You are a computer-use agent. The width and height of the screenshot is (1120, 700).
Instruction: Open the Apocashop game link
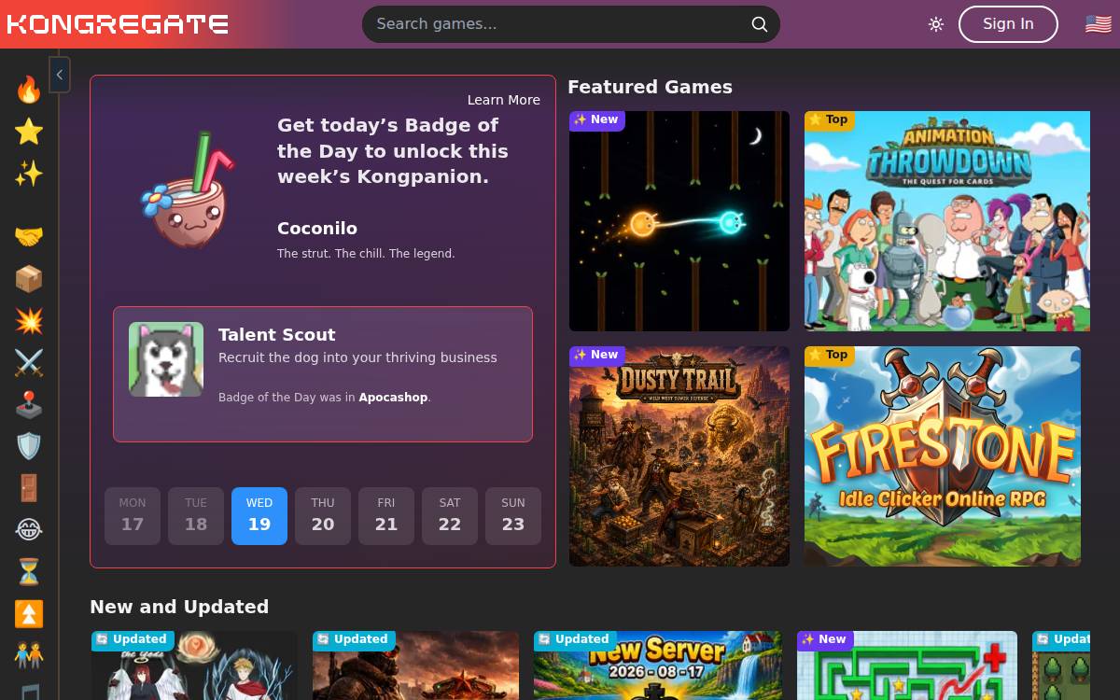393,398
